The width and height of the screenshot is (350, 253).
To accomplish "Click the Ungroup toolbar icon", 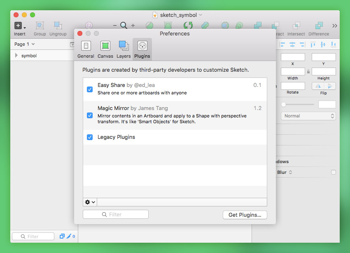I will (x=58, y=28).
